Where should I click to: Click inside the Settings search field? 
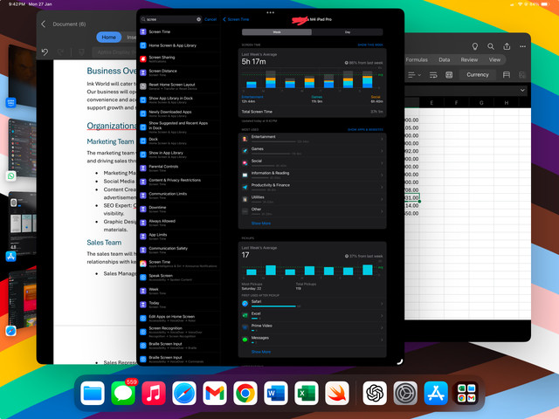click(x=171, y=19)
